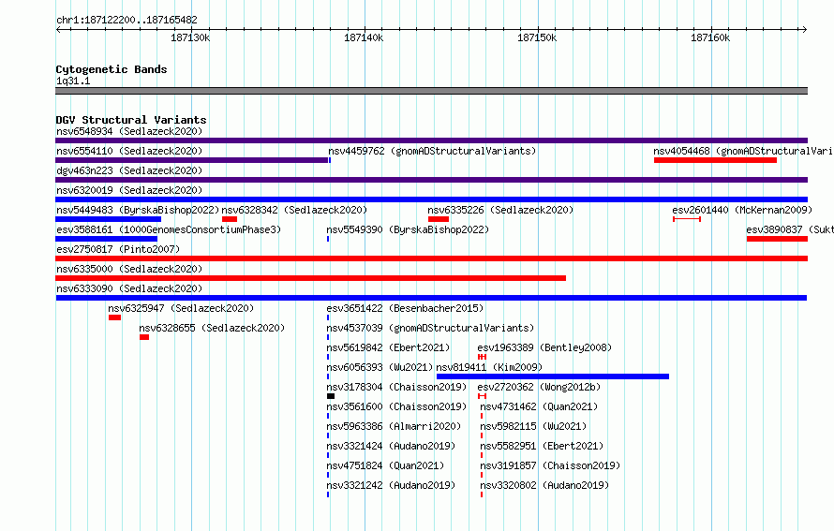Click the 187130k ruler tick label
834x531 pixels.
pyautogui.click(x=190, y=37)
